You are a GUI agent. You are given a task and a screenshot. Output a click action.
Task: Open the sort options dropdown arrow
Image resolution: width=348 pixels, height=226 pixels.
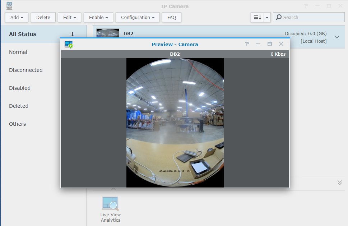267,17
